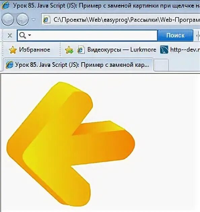Select the Урок 85. Java Script tab
200x212 pixels.
pos(78,65)
